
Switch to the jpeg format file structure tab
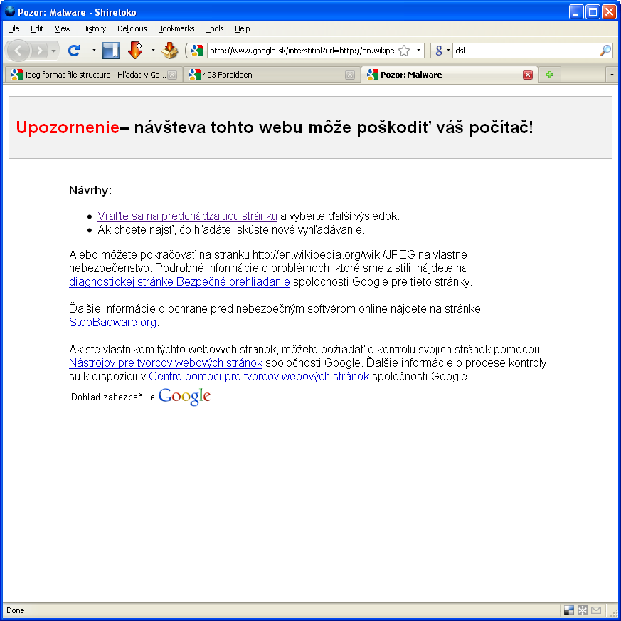(94, 75)
